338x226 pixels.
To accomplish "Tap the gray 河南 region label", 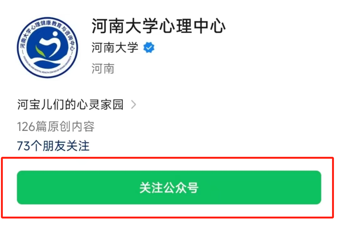I will (x=103, y=69).
